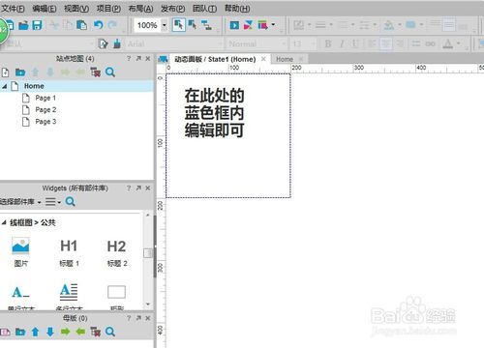Toggle underline text formatting
Image resolution: width=484 pixels, height=348 pixels.
355,43
